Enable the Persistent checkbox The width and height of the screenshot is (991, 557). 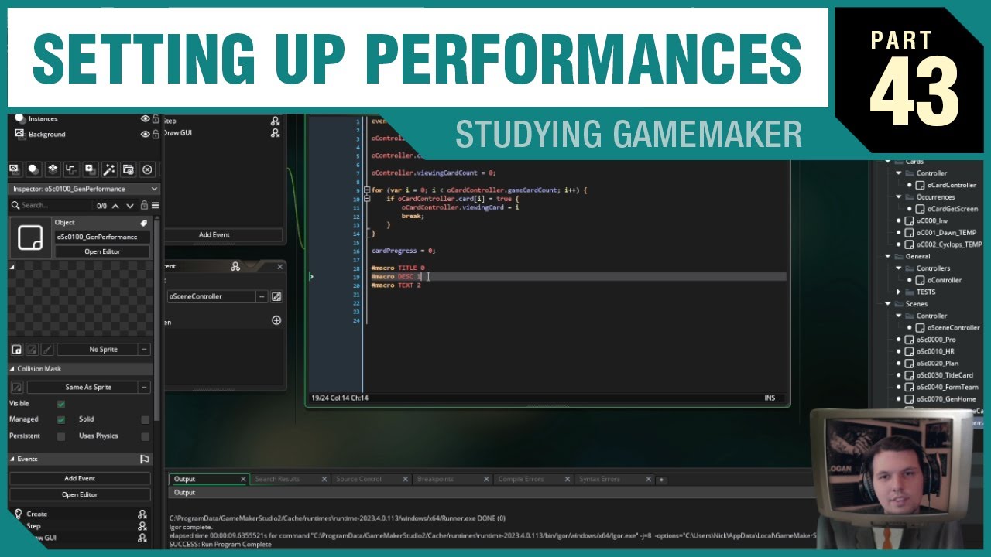(x=61, y=436)
